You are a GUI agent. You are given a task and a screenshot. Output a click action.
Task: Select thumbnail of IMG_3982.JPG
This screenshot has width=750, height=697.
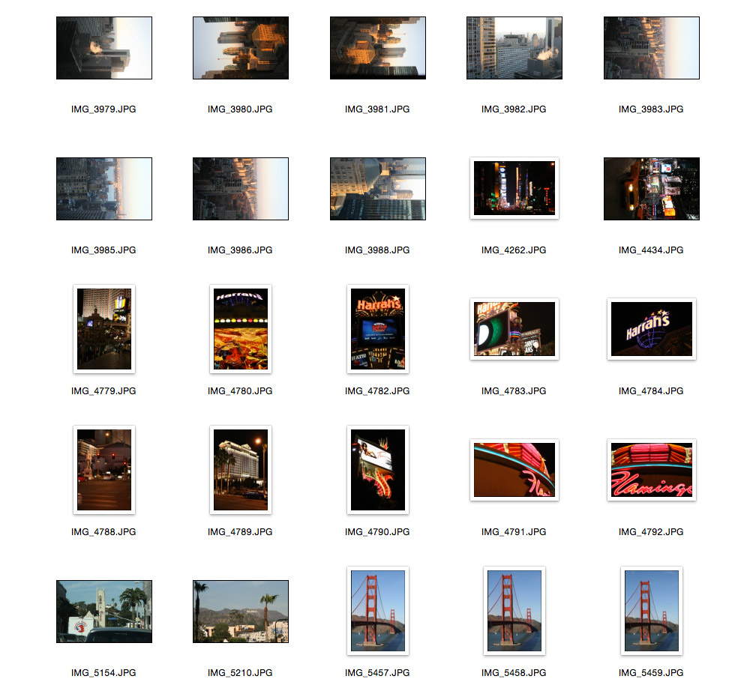[x=514, y=48]
